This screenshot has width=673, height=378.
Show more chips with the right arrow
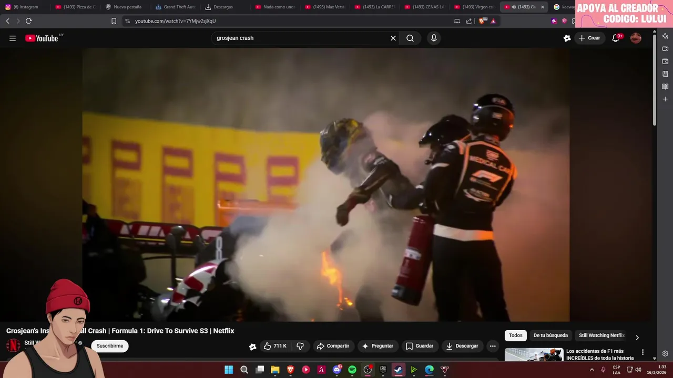637,338
